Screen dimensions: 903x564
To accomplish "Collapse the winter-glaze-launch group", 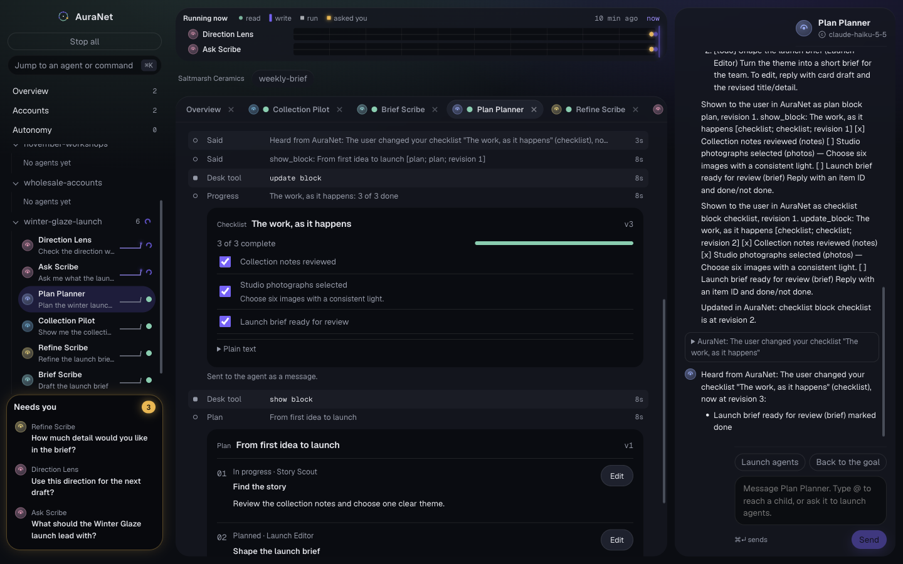I will point(16,222).
